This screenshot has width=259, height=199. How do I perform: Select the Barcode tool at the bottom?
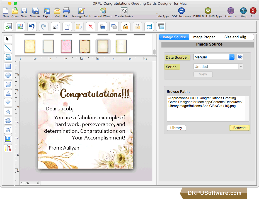click(8, 148)
